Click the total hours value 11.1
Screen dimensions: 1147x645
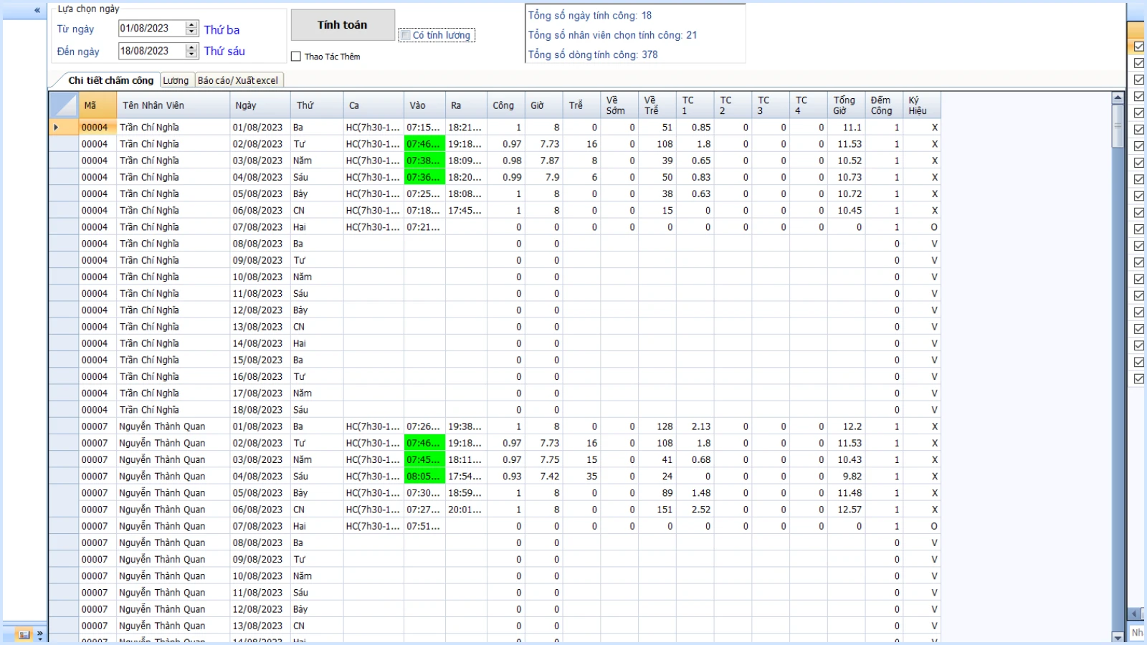(x=846, y=128)
